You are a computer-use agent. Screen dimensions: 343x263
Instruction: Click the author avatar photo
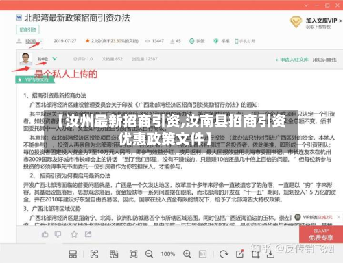(x=25, y=59)
